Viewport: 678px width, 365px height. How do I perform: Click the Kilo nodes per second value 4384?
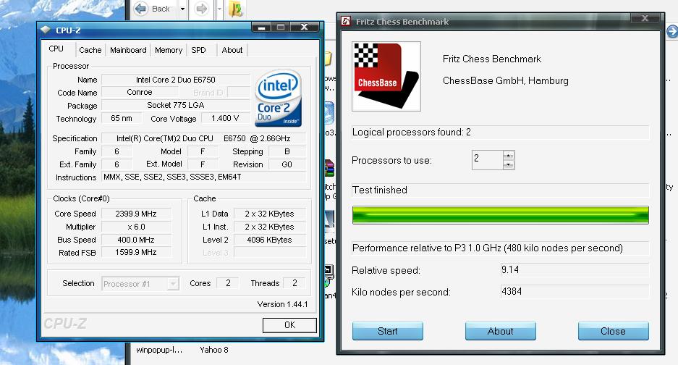575,291
